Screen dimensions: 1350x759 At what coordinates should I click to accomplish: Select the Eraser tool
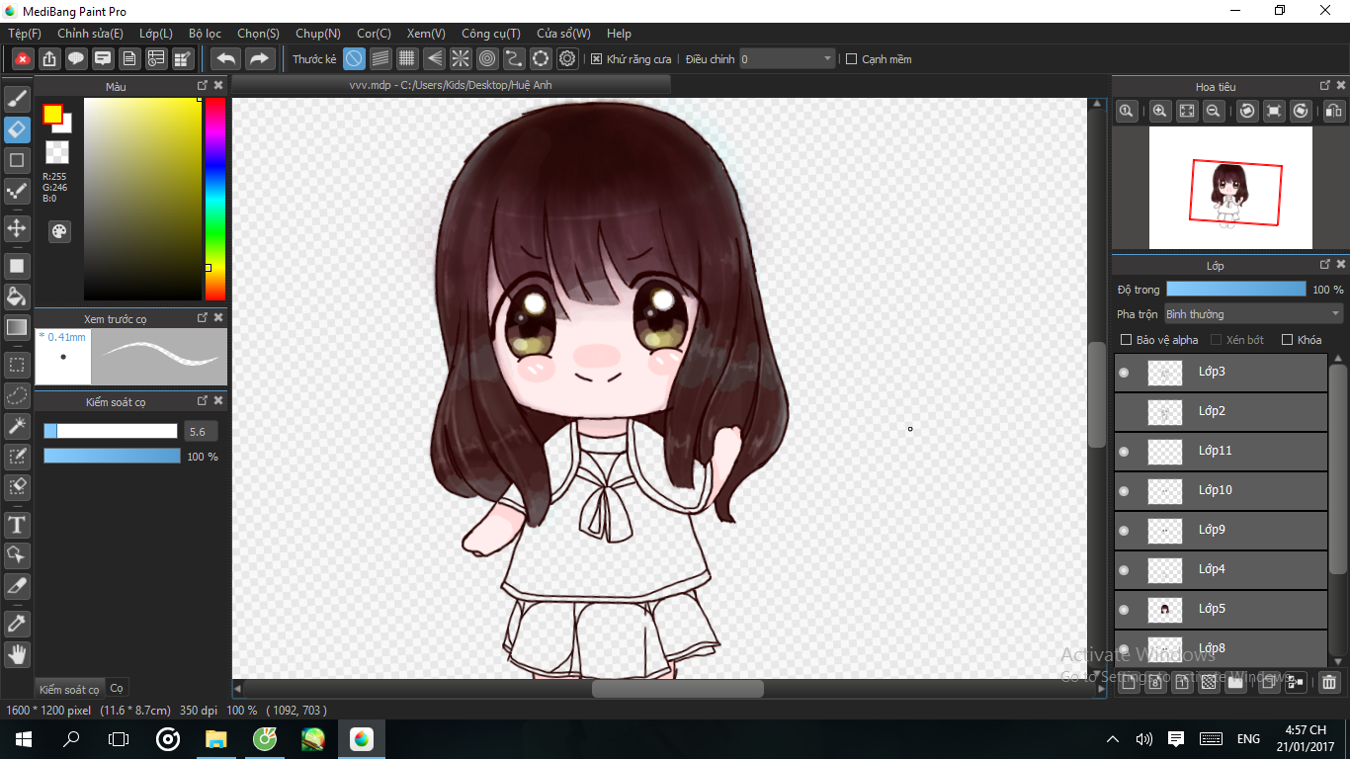17,129
